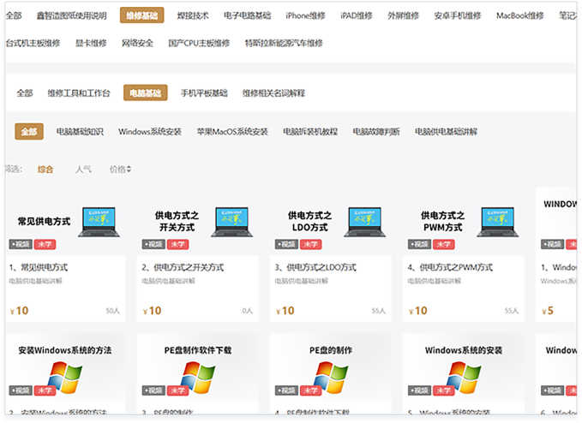582x423 pixels.
Task: Filter by Windows系统安装
Action: coord(150,132)
